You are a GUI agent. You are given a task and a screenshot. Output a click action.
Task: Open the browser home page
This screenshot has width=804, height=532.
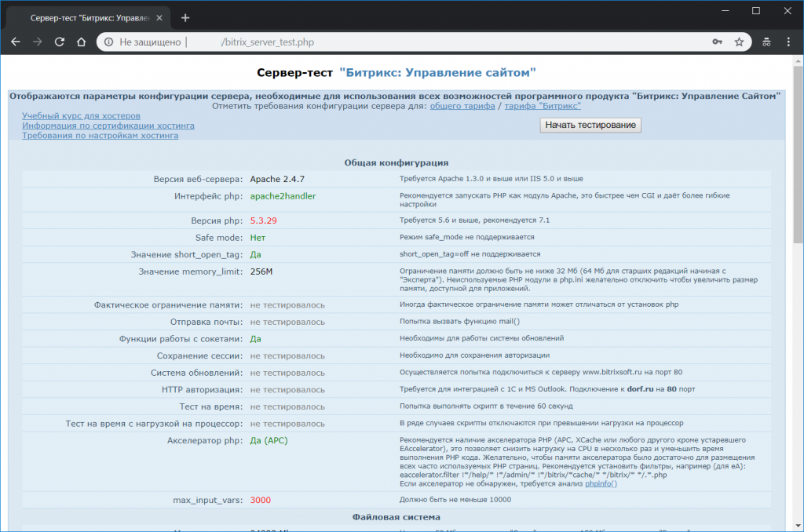point(81,42)
